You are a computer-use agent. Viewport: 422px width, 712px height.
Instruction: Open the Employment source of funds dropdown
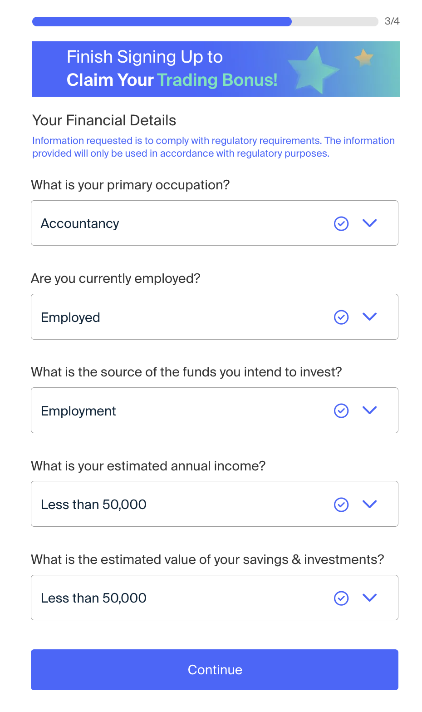(x=215, y=410)
